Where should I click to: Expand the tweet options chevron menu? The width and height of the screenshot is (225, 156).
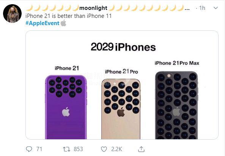[x=216, y=8]
